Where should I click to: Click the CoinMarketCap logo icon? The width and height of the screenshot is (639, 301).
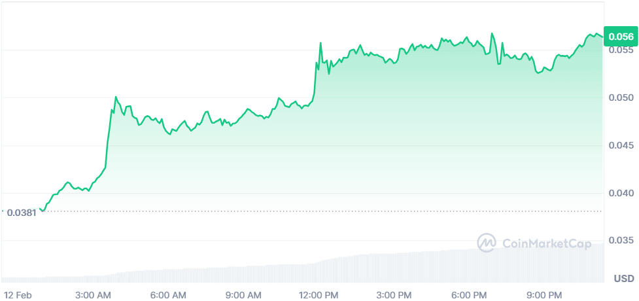[487, 243]
